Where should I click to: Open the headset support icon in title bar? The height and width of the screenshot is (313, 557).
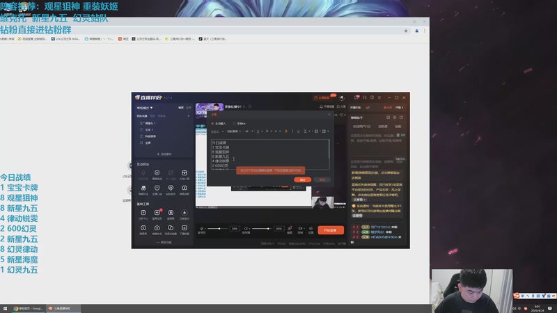click(364, 97)
